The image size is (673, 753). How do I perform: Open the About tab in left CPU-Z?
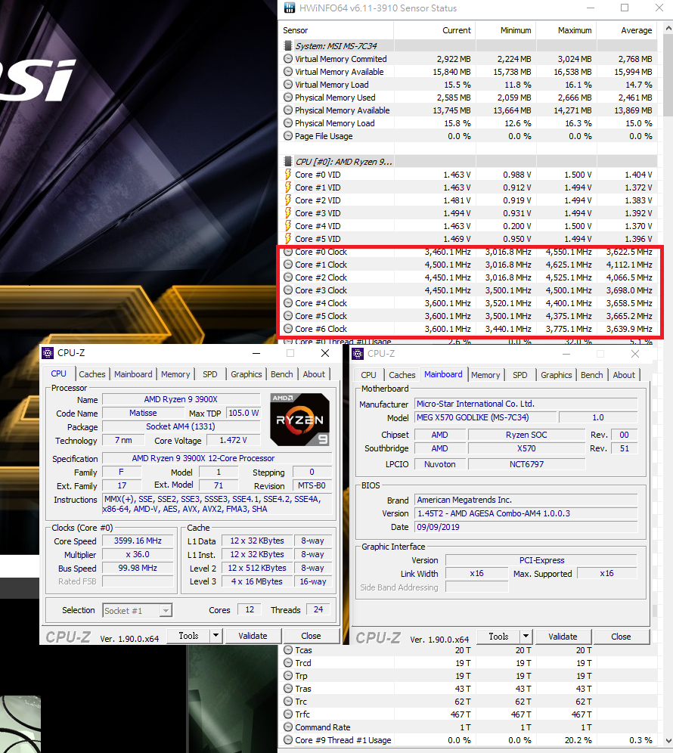point(314,374)
